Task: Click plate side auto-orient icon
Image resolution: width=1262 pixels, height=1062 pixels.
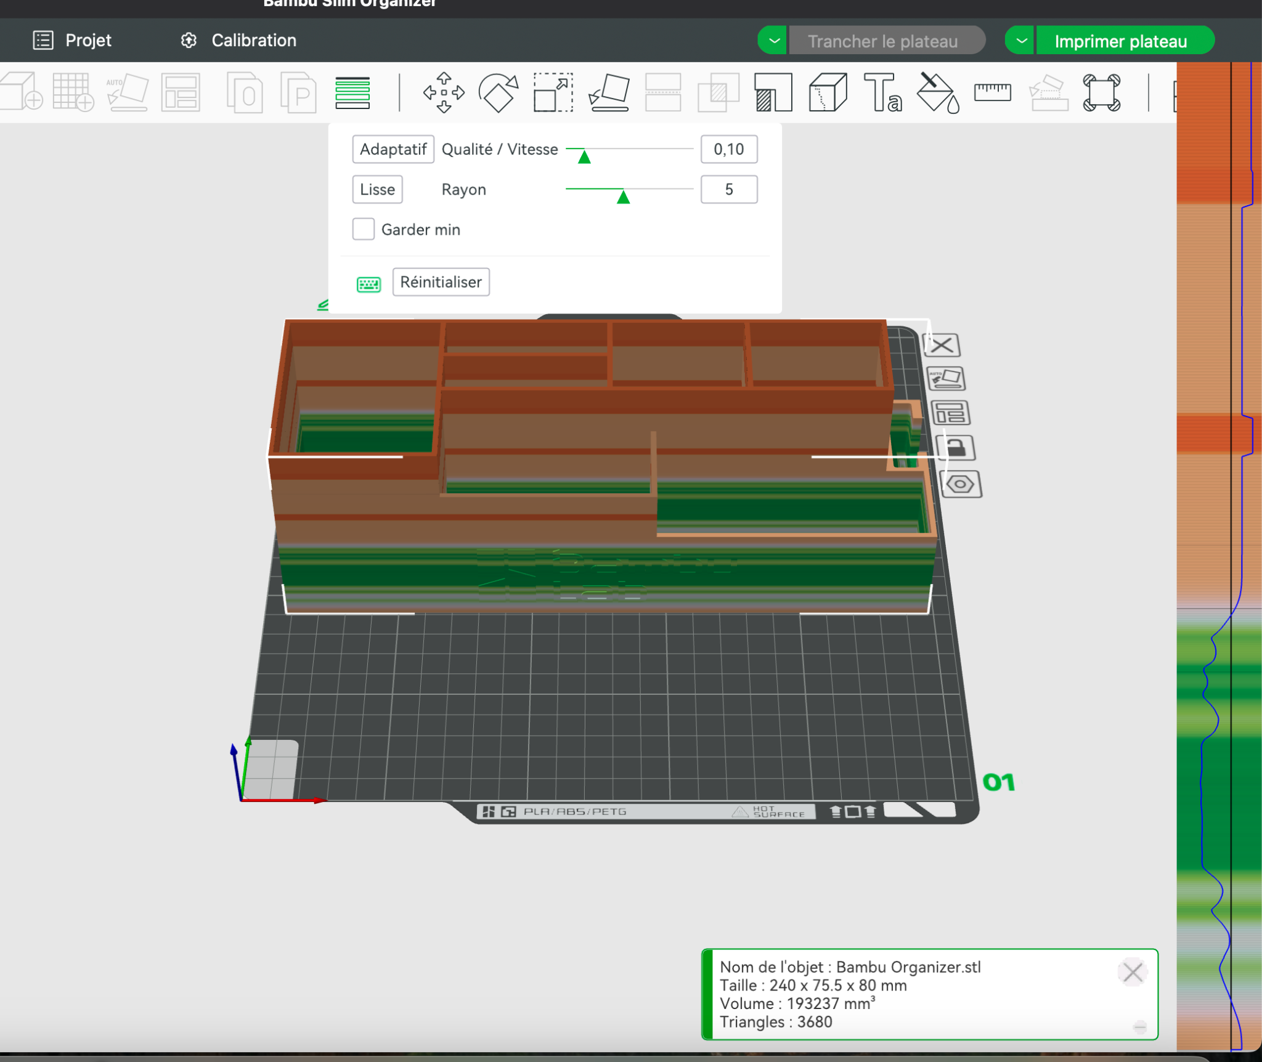Action: click(x=946, y=378)
